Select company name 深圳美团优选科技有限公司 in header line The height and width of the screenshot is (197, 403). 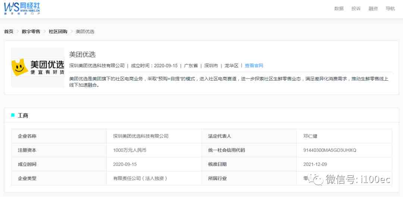click(x=97, y=65)
